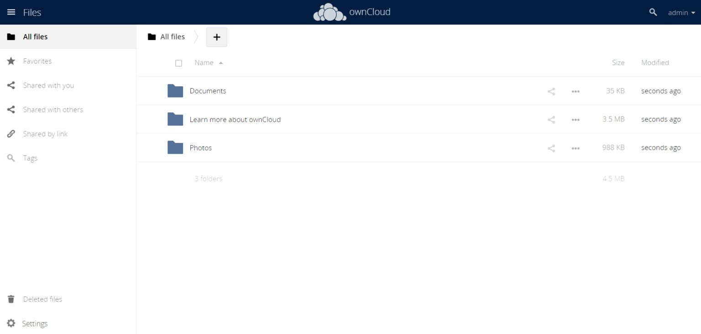701x334 pixels.
Task: Sort files by Name column header
Action: point(204,63)
